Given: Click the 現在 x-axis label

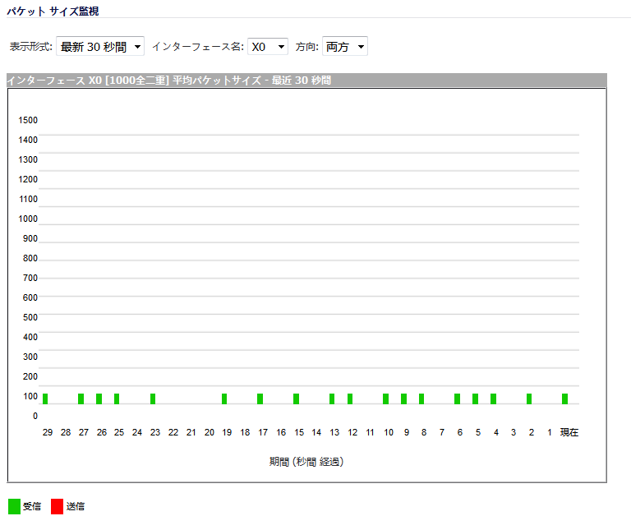Looking at the screenshot, I should click(569, 432).
